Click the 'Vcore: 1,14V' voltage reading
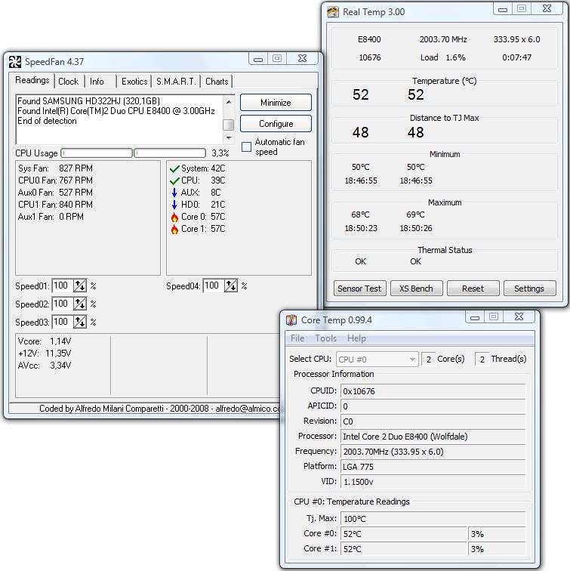The width and height of the screenshot is (570, 571). [x=45, y=341]
